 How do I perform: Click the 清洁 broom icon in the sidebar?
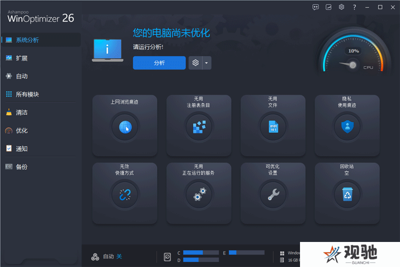(x=9, y=112)
